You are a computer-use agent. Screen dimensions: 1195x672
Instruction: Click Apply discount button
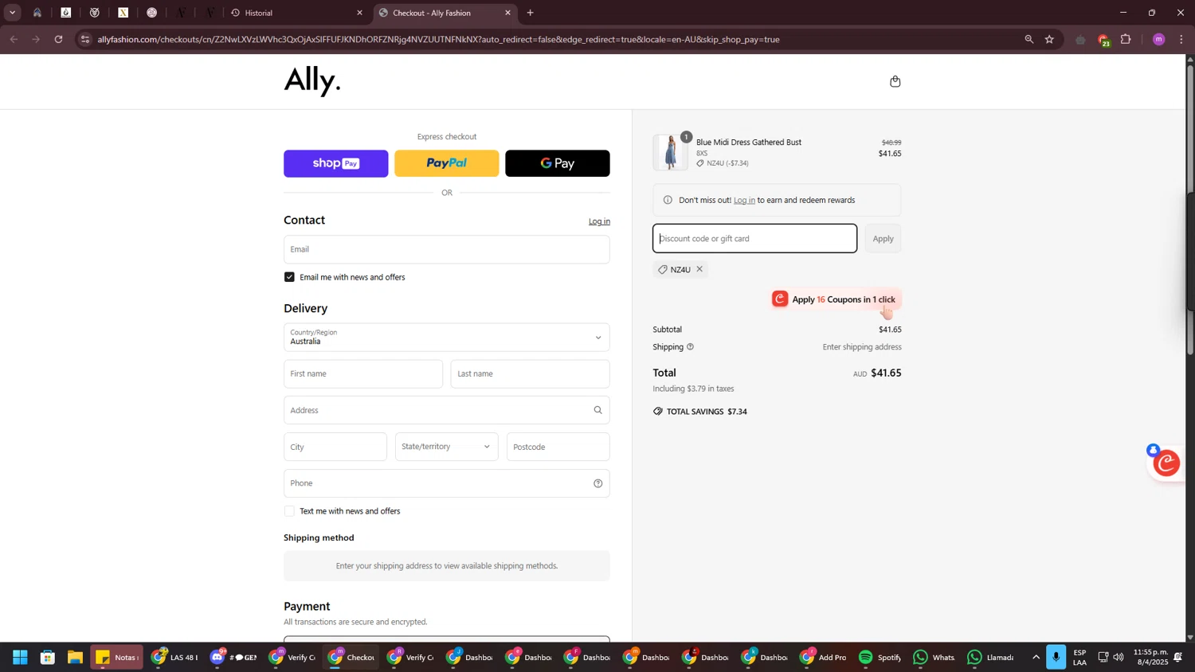click(883, 239)
